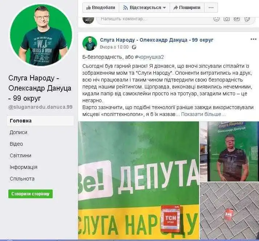Open the small page avatar on the post
Screen dimensions: 259x241
90,43
